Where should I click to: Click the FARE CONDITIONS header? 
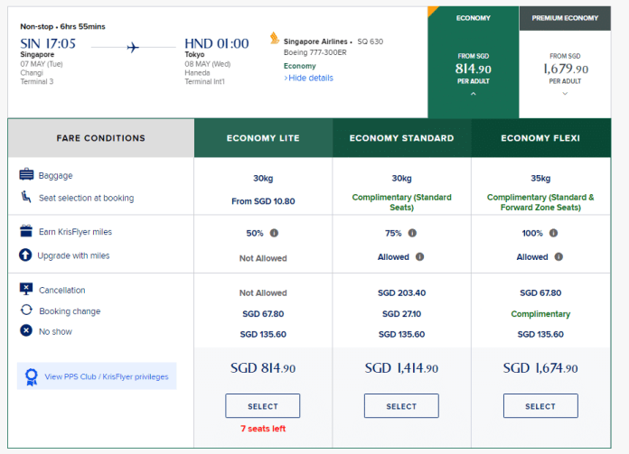[x=100, y=138]
